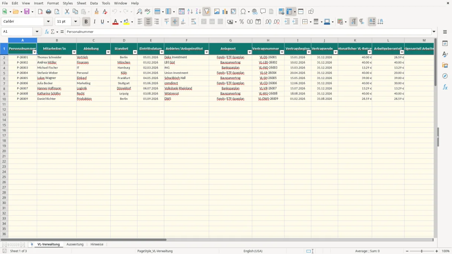Open the Sheet menu

point(81,3)
